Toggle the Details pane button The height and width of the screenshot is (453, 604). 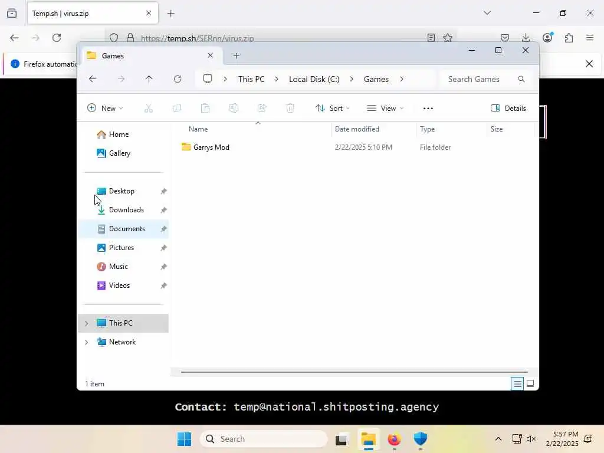(508, 109)
